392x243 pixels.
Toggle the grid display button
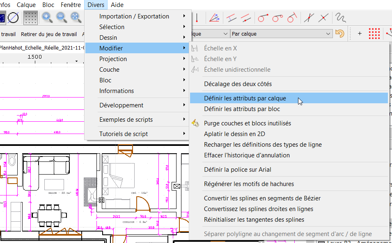[30, 18]
